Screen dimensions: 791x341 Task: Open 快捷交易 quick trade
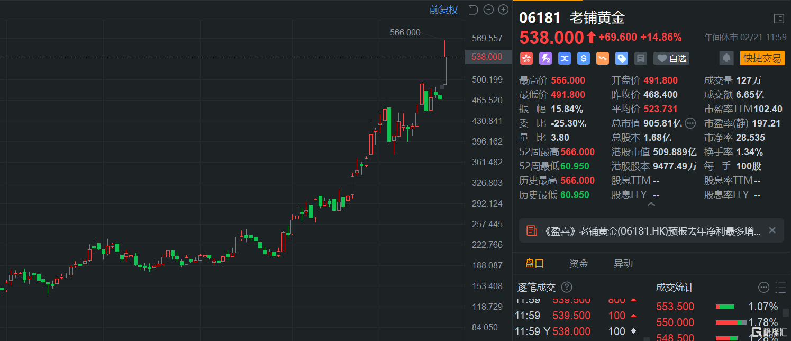[x=762, y=58]
